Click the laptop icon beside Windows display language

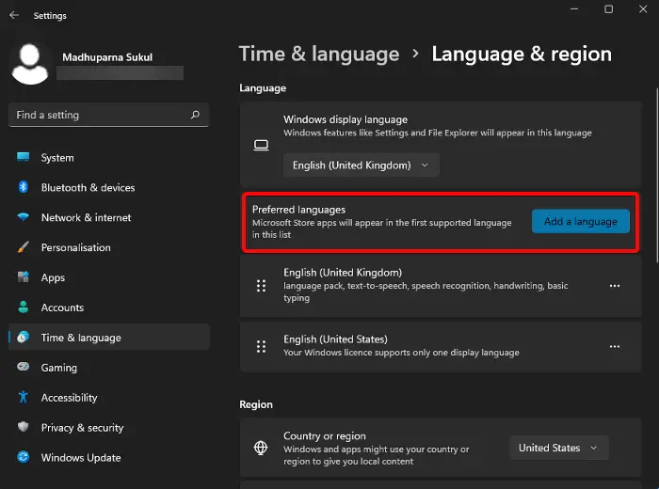[261, 145]
